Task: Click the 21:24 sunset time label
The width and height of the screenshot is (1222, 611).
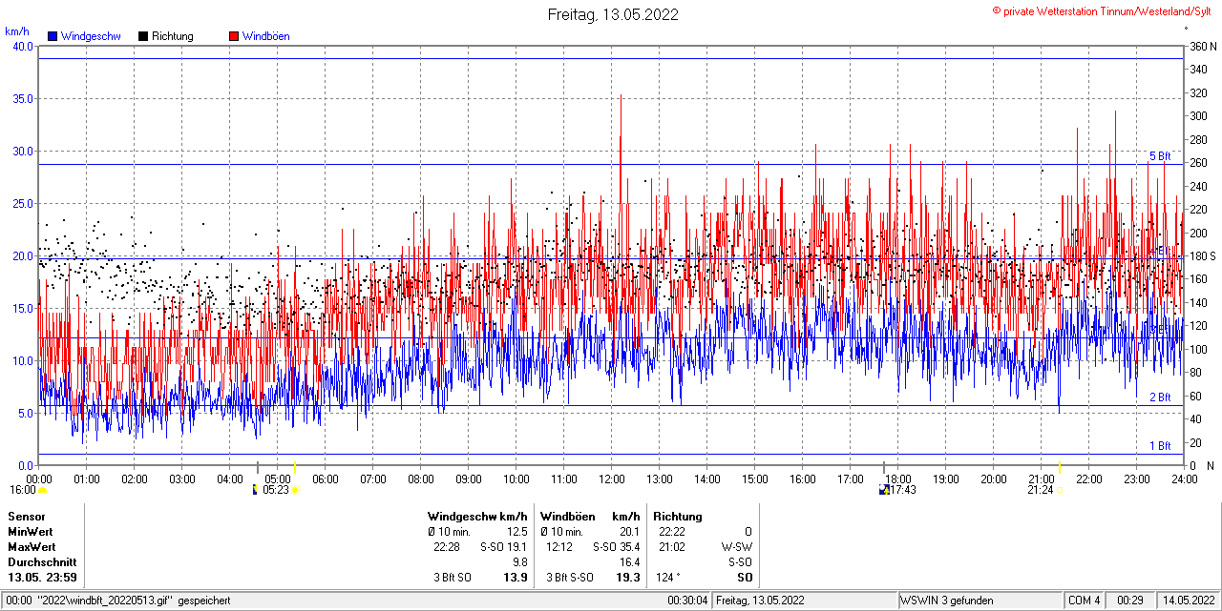Action: pyautogui.click(x=1041, y=490)
